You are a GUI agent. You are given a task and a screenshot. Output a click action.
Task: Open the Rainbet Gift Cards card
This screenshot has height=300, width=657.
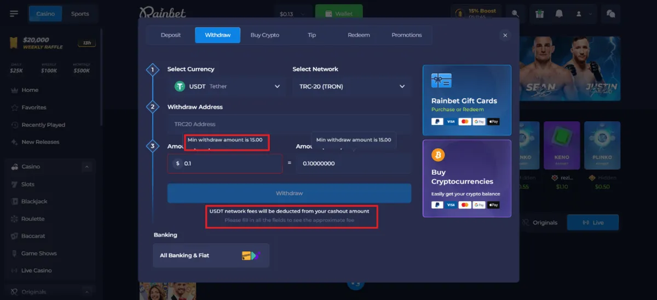[467, 101]
